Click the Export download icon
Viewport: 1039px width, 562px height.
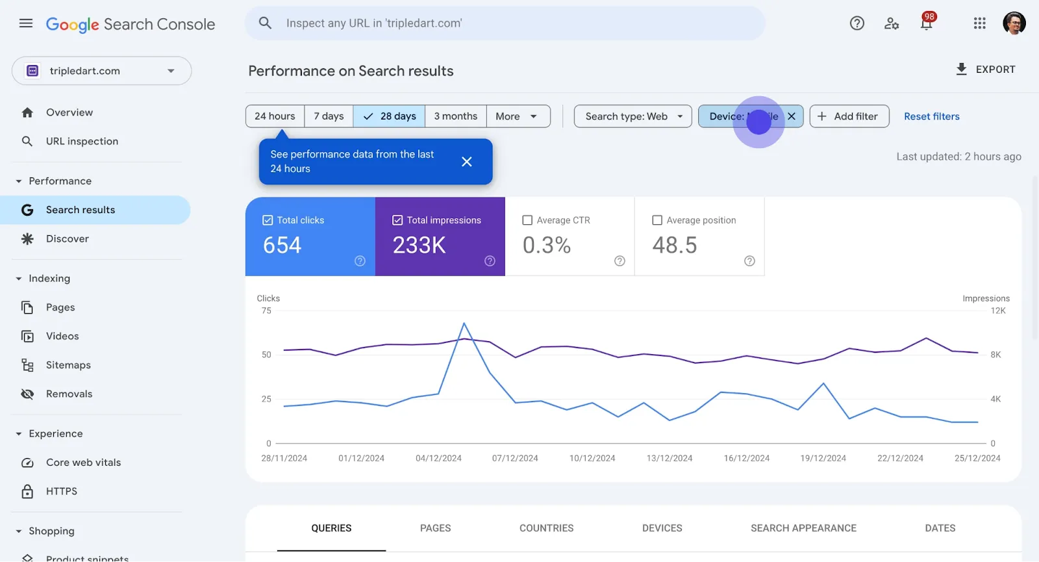[x=962, y=69]
